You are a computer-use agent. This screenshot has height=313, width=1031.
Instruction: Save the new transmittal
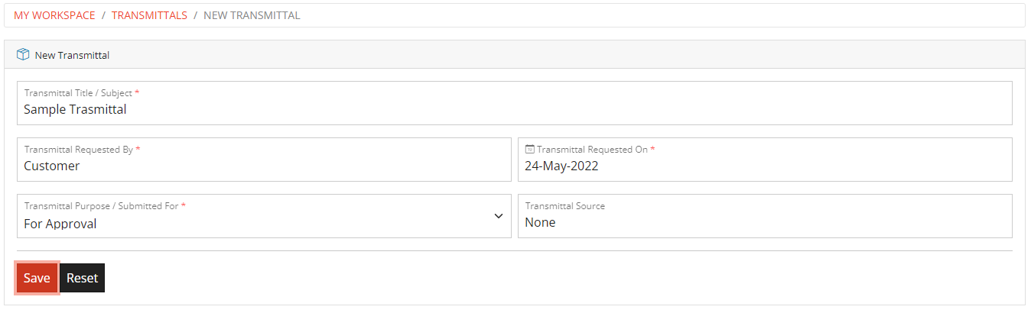(x=37, y=278)
